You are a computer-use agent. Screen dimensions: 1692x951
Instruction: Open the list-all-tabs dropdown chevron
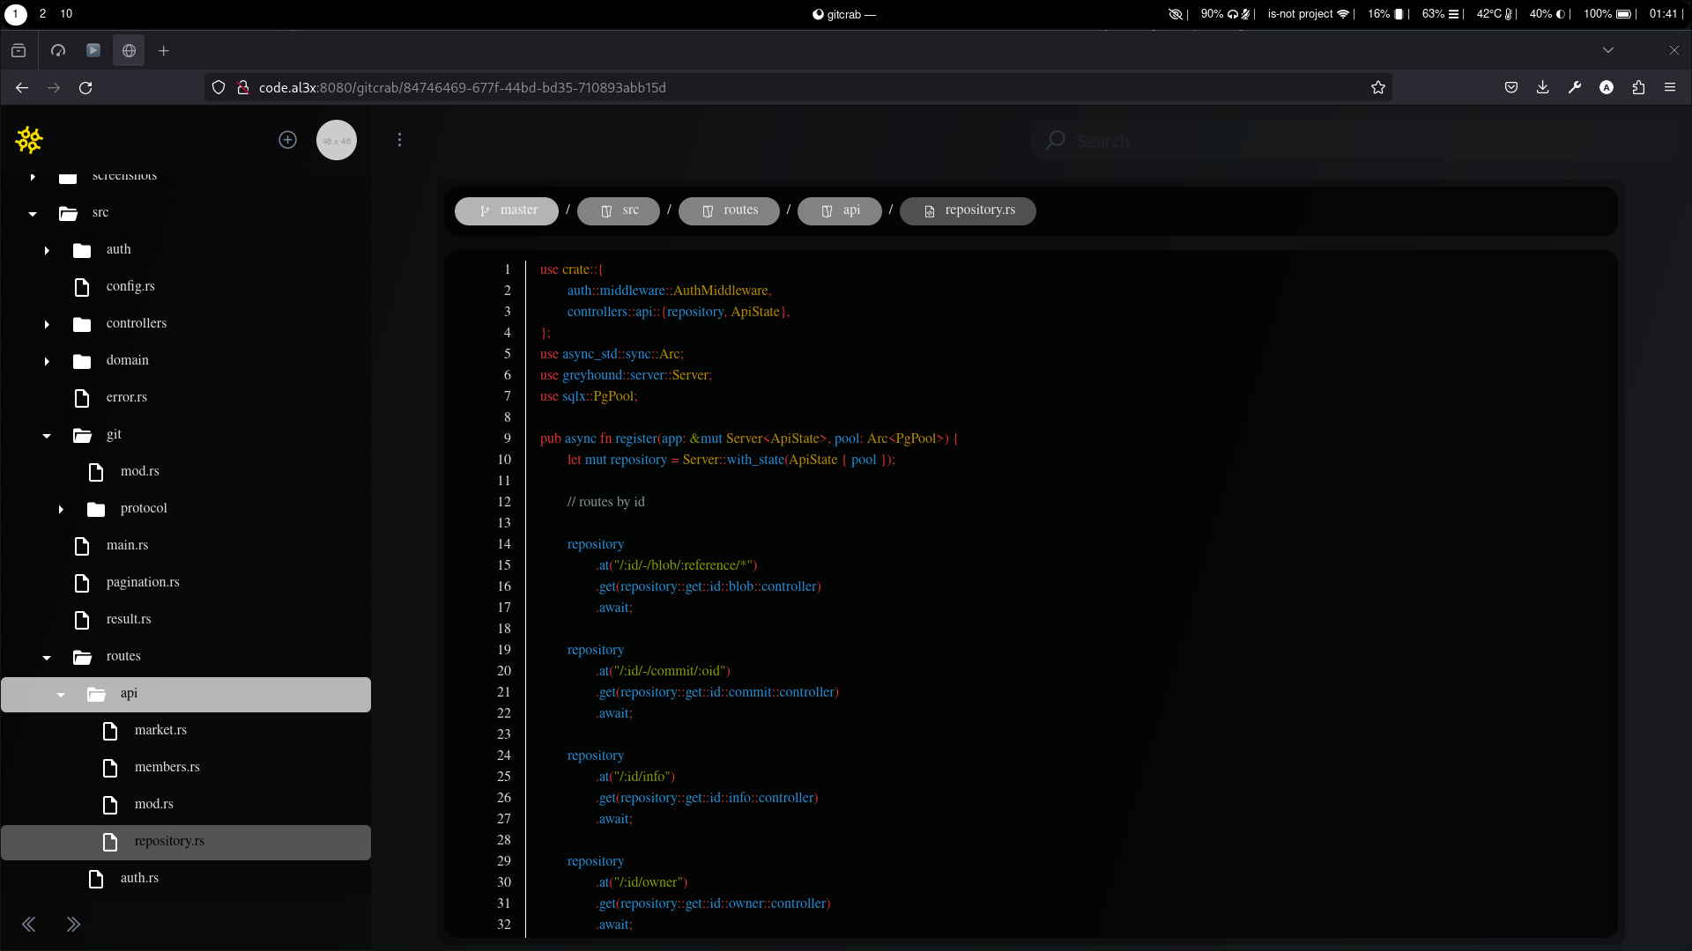[1608, 50]
